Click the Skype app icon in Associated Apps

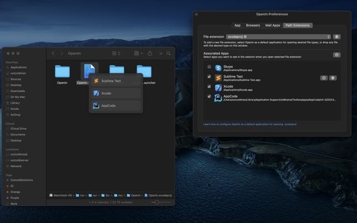218,68
